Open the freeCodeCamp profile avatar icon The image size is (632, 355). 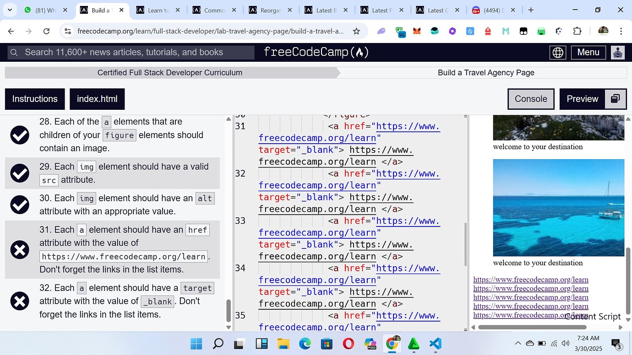(617, 52)
